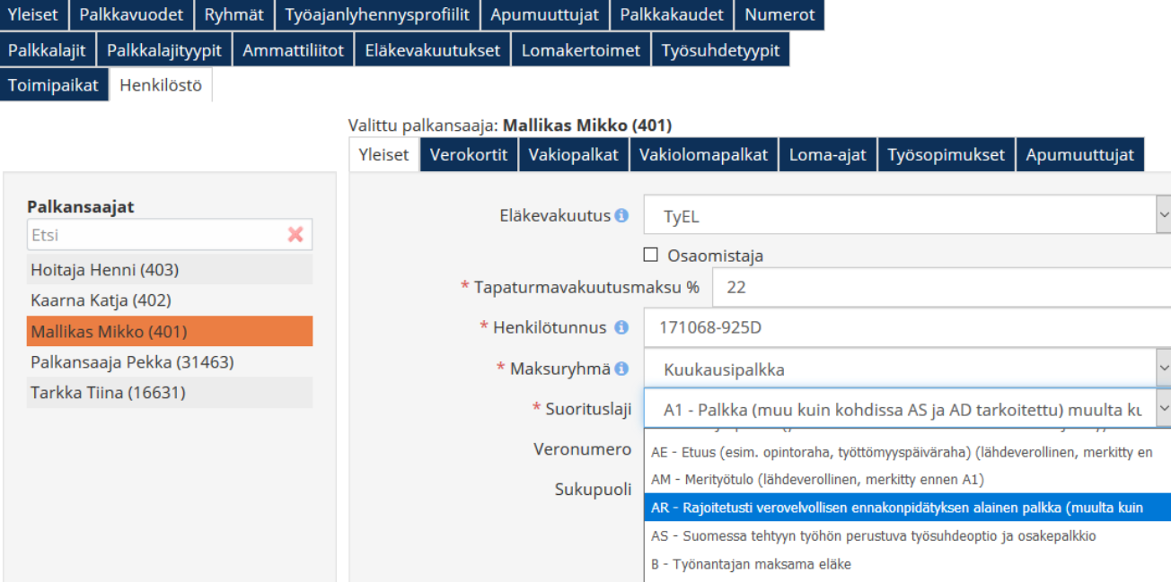Click the info icon beside Henkilötunnus

click(x=621, y=327)
